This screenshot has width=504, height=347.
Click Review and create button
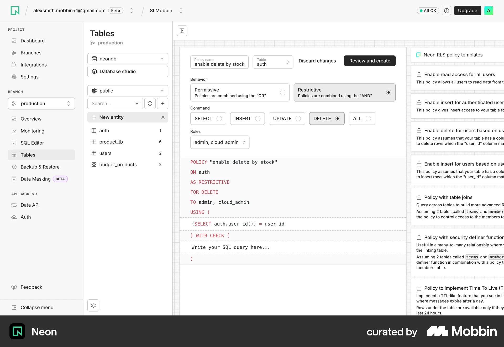click(x=370, y=61)
